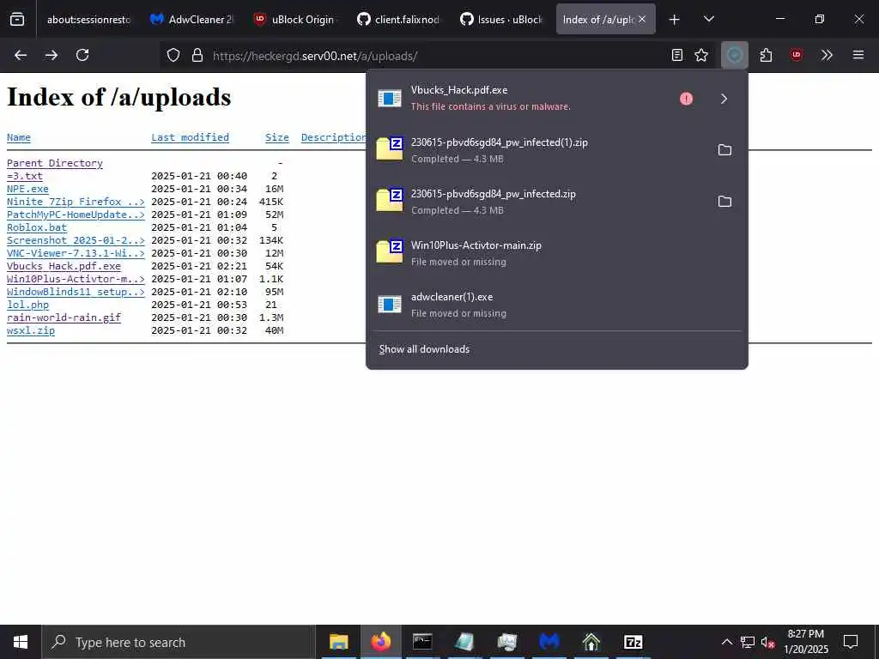879x659 pixels.
Task: Toggle reader view icon
Action: pyautogui.click(x=677, y=55)
